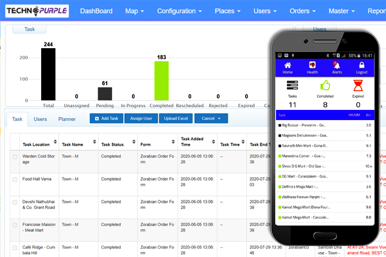Screen dimensions: 386x257
Task: Sort by Form column arrows
Action: click(173, 141)
